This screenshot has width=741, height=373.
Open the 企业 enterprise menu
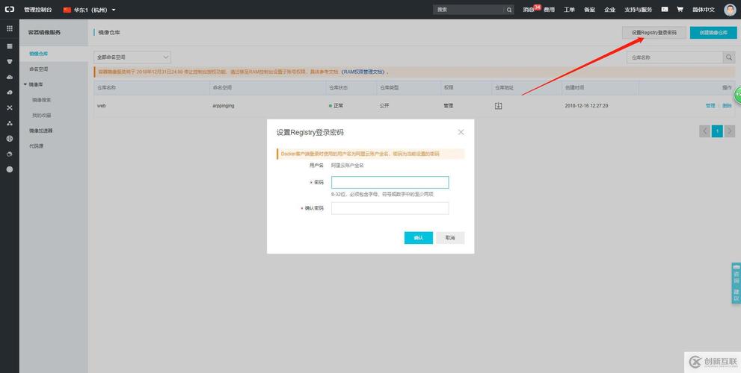pyautogui.click(x=610, y=10)
